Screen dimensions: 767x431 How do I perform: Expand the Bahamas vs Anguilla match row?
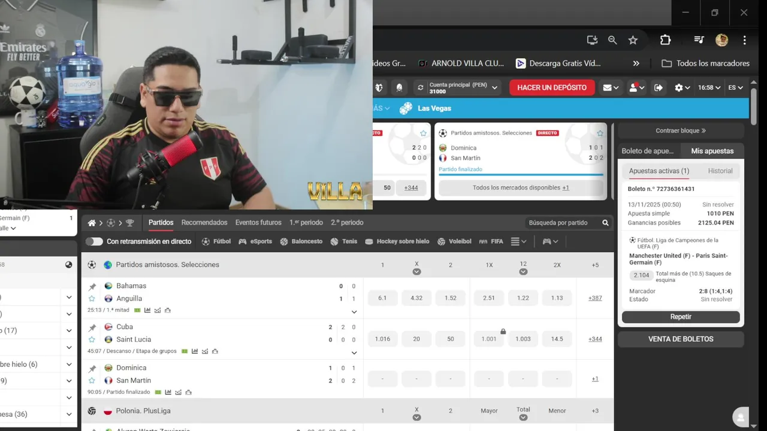click(354, 312)
